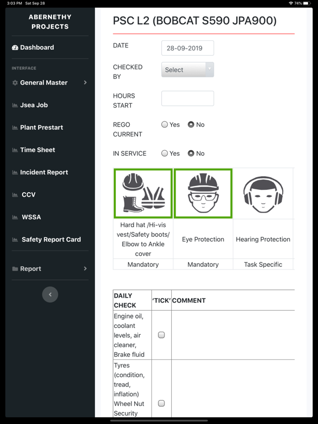Select the hard hat, vest and boots PPE image
318x424 pixels.
tap(143, 193)
